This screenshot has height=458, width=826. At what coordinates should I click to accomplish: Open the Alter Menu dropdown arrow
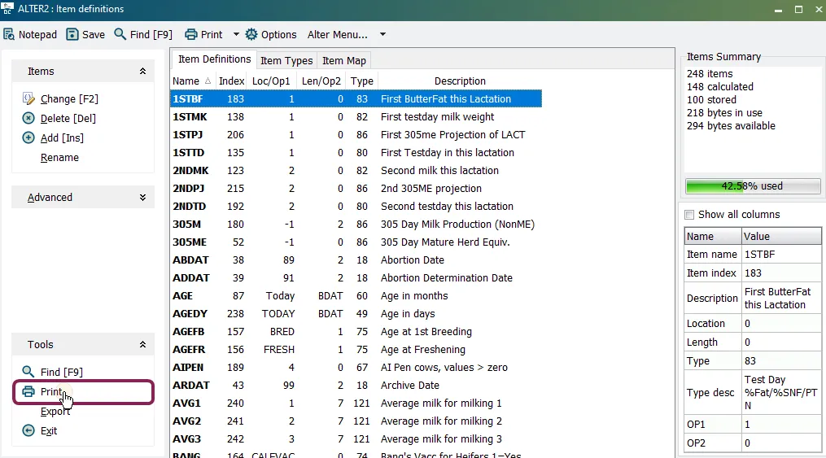[383, 35]
